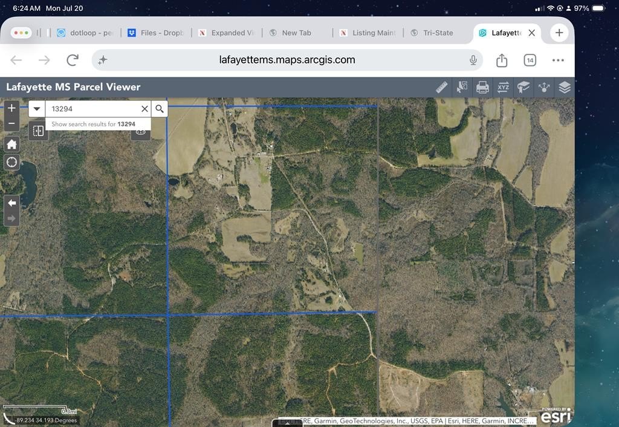The height and width of the screenshot is (427, 619).
Task: Edit the parcel search box
Action: coord(92,109)
